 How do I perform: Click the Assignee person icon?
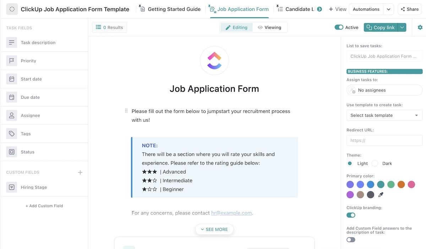pyautogui.click(x=12, y=115)
